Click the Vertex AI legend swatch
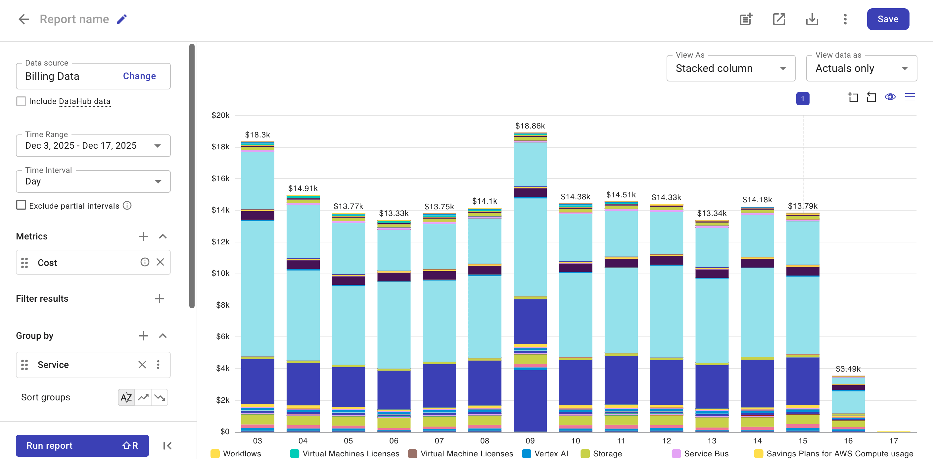 (x=526, y=454)
